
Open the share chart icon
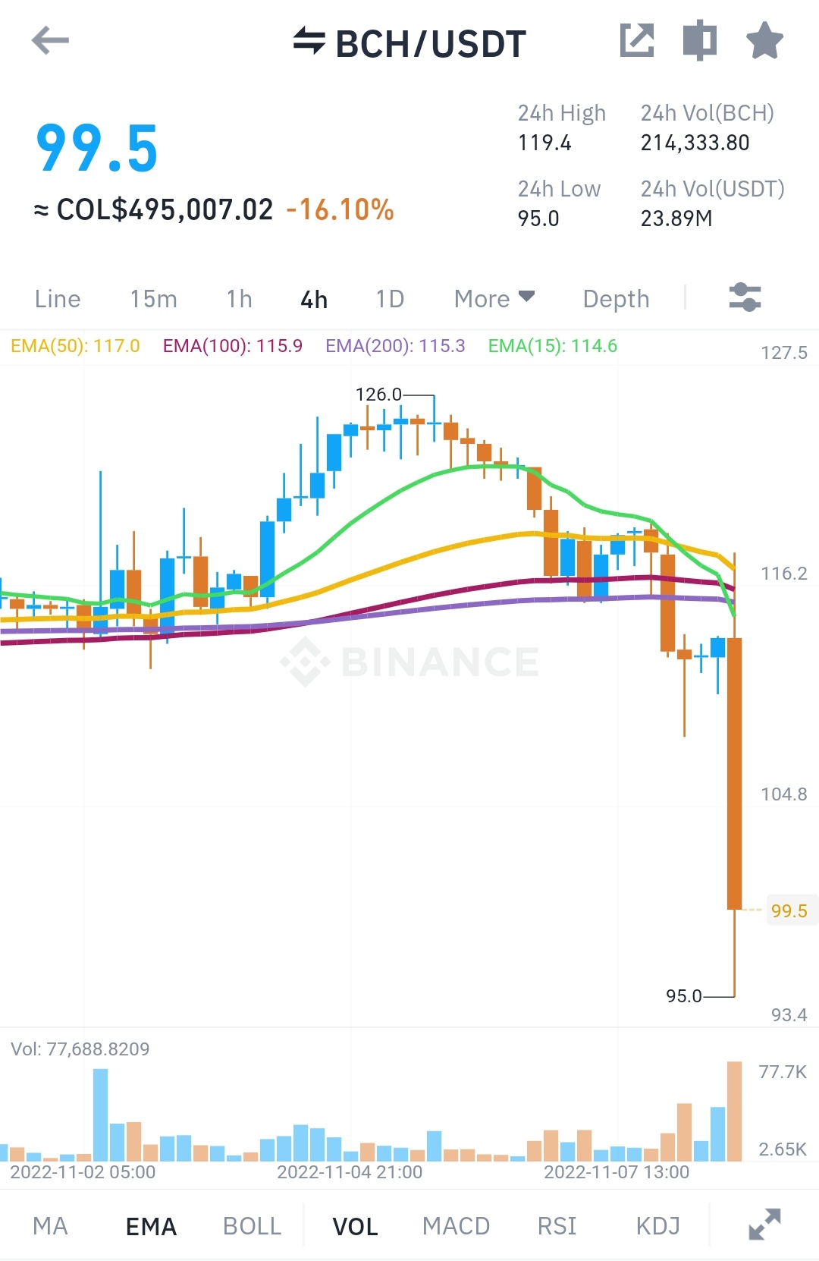[637, 40]
